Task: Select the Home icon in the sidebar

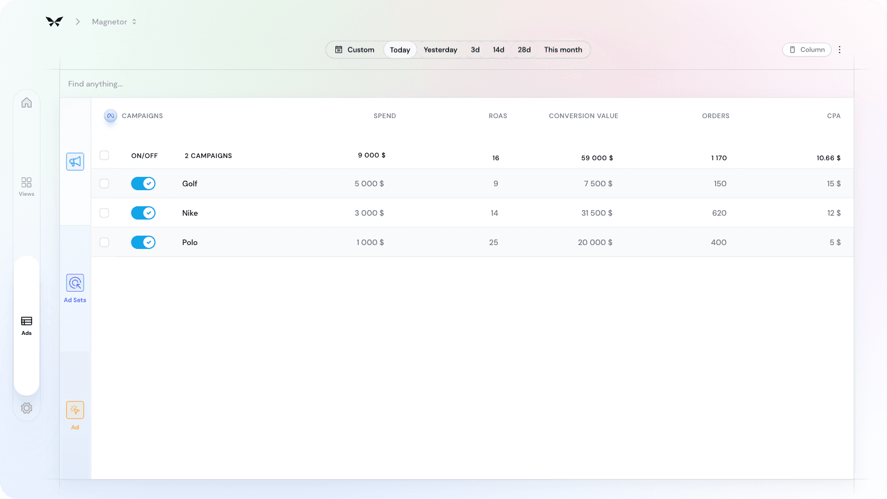Action: click(x=26, y=102)
